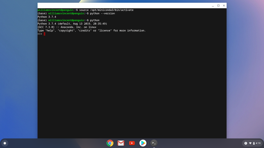The image size is (264, 148).
Task: Click the '[GCC 7.3.0] :: Anaconda, Inc. on linux' line
Action: tap(67, 27)
